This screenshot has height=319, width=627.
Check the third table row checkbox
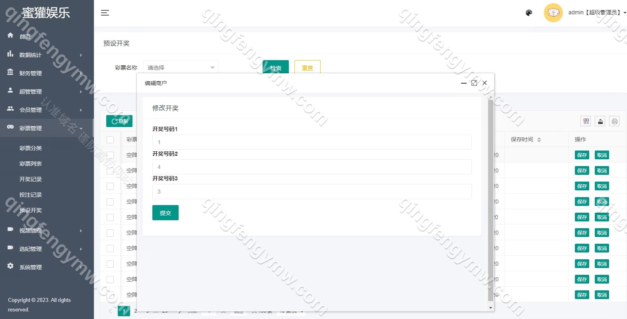(110, 186)
